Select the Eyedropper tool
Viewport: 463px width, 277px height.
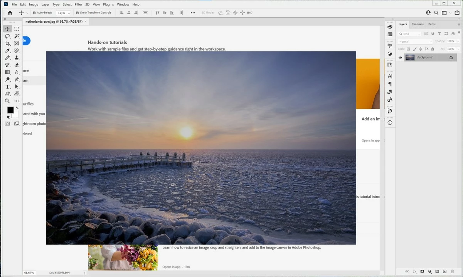pos(7,50)
